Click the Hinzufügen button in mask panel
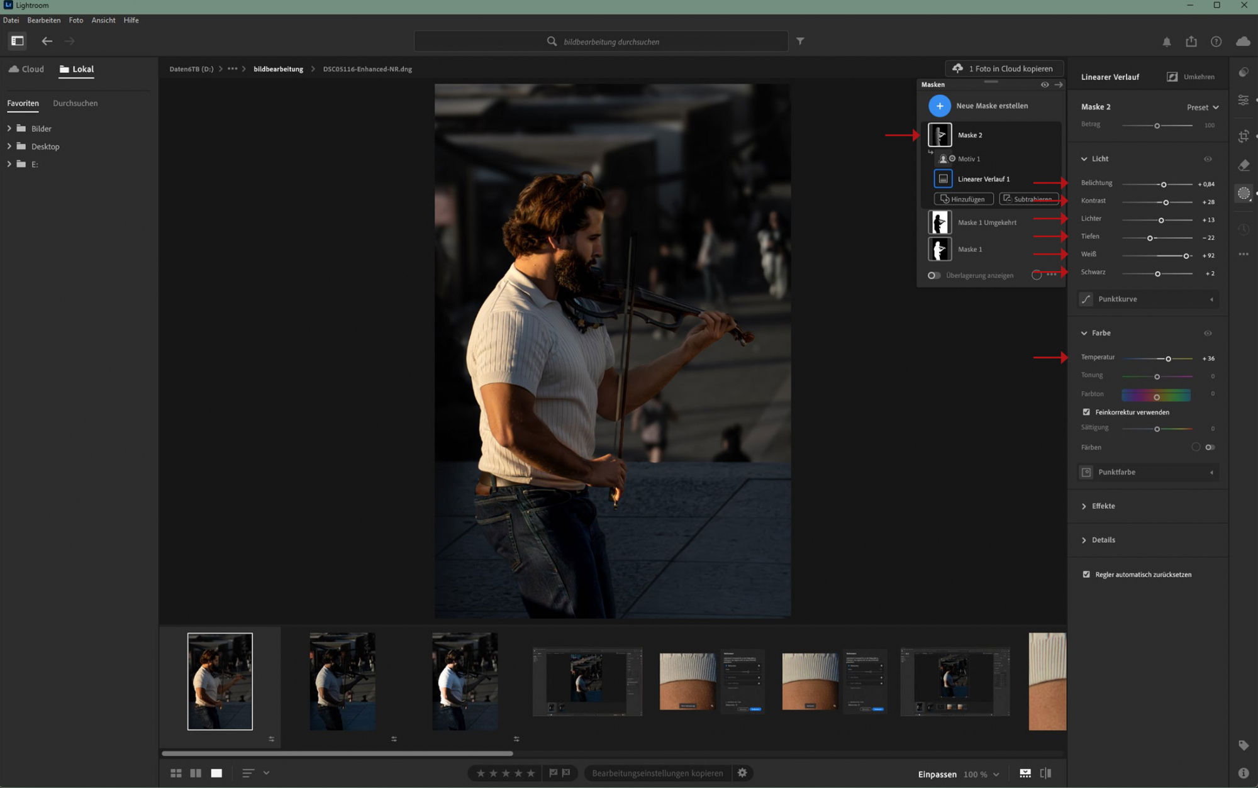The height and width of the screenshot is (788, 1258). (963, 199)
